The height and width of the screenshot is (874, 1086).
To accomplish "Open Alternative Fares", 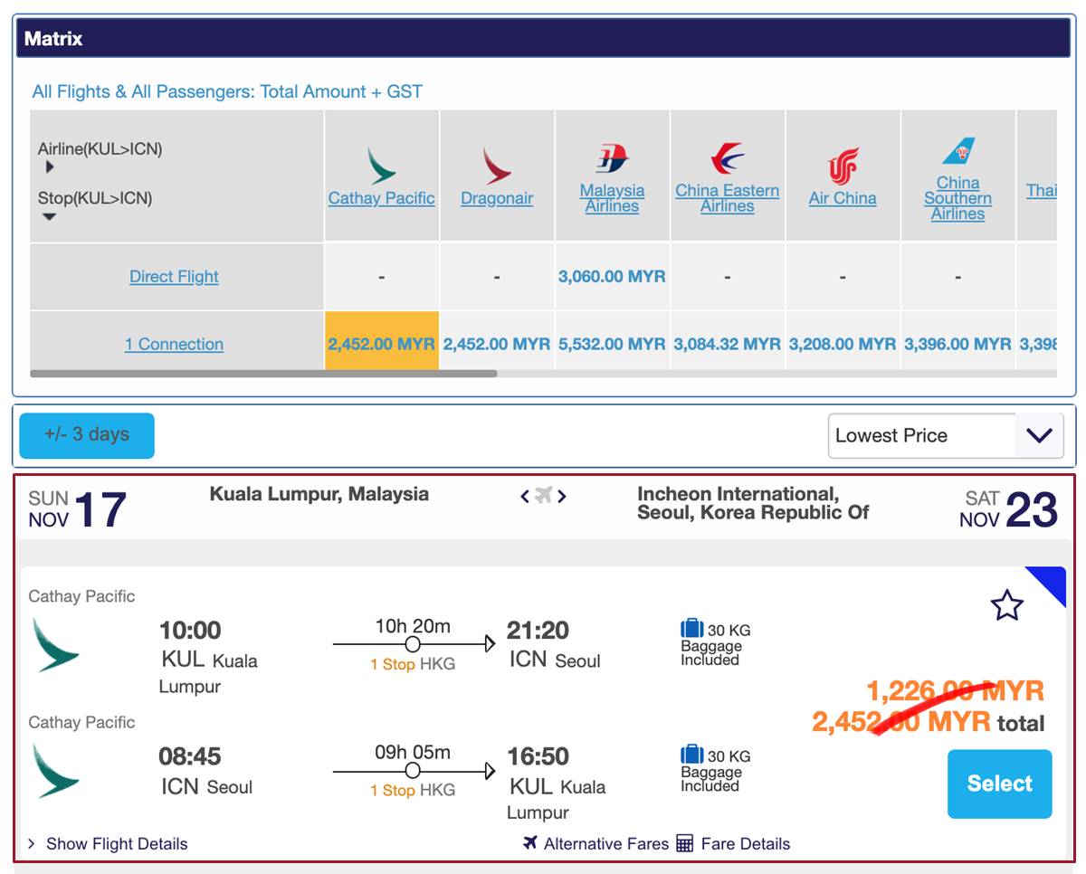I will 595,844.
